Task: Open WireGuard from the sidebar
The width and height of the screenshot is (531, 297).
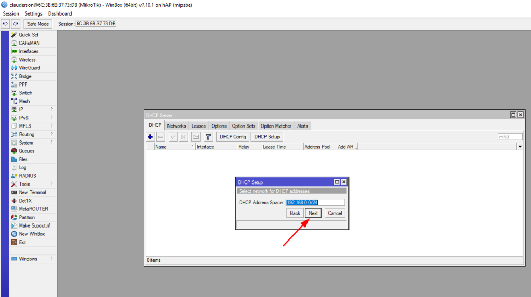Action: click(x=29, y=68)
